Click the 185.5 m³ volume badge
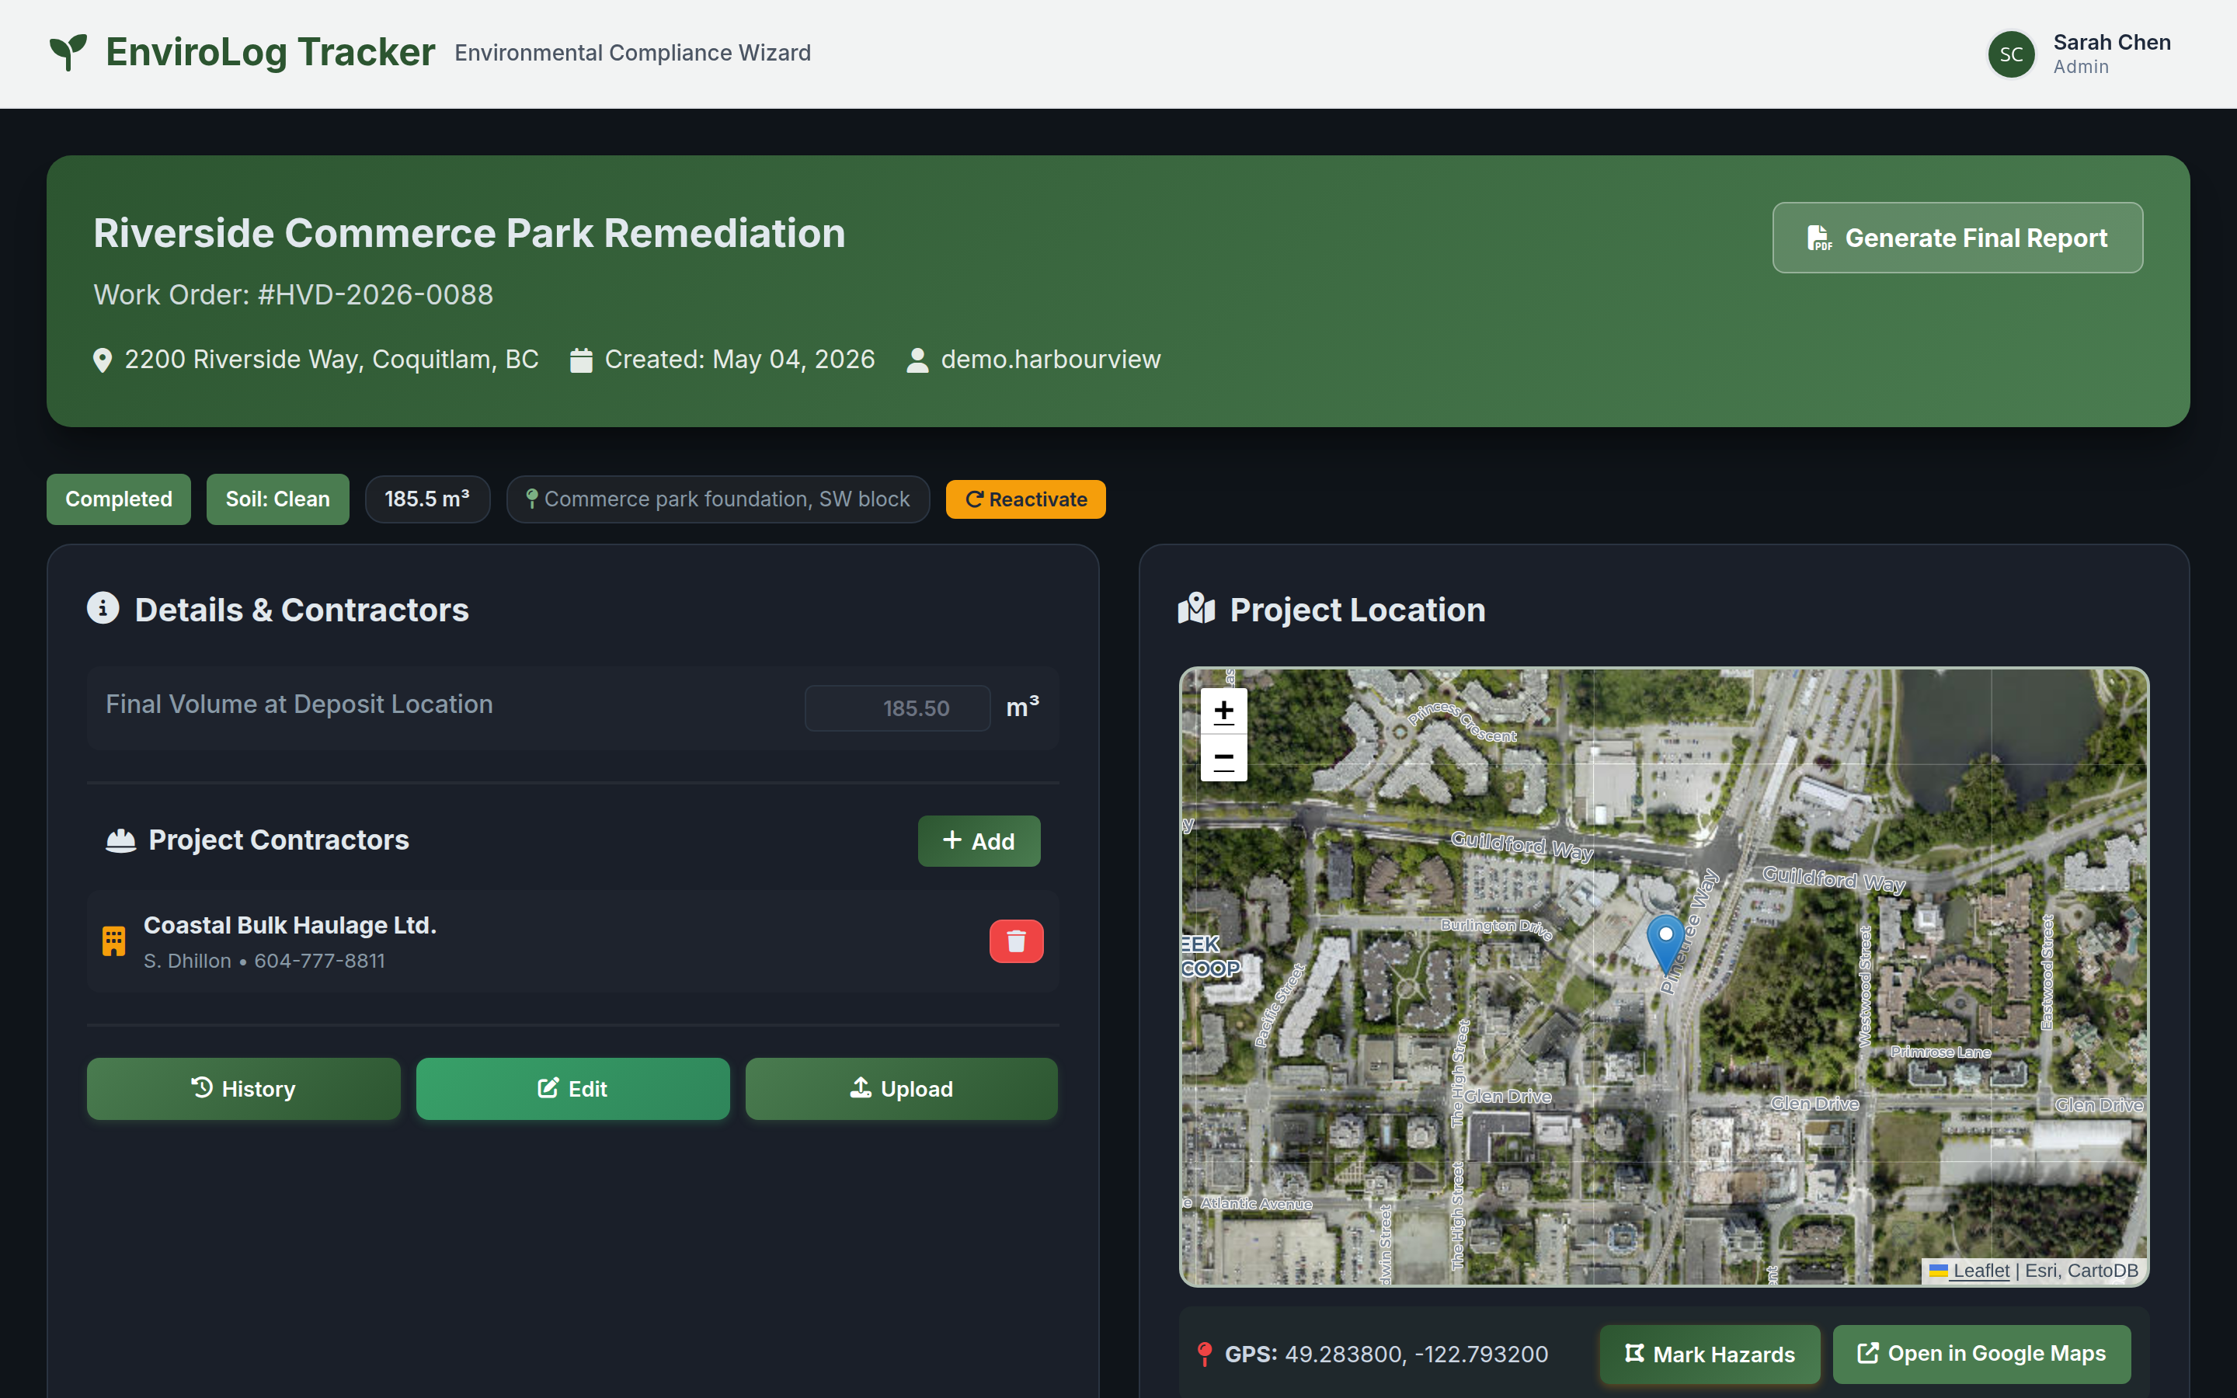2237x1398 pixels. [427, 499]
